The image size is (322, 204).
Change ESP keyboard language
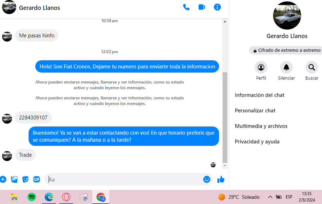click(289, 197)
